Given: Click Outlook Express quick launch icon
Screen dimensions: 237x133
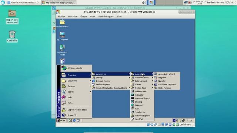Looking at the screenshot, I should 78,120.
